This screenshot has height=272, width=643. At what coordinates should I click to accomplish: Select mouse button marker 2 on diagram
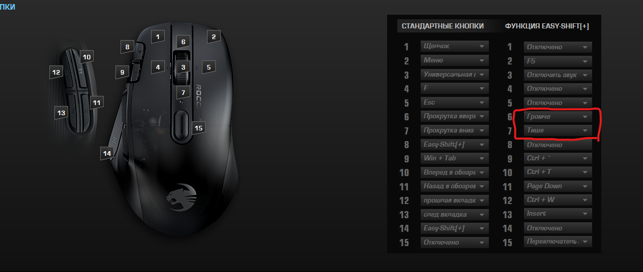pyautogui.click(x=214, y=36)
